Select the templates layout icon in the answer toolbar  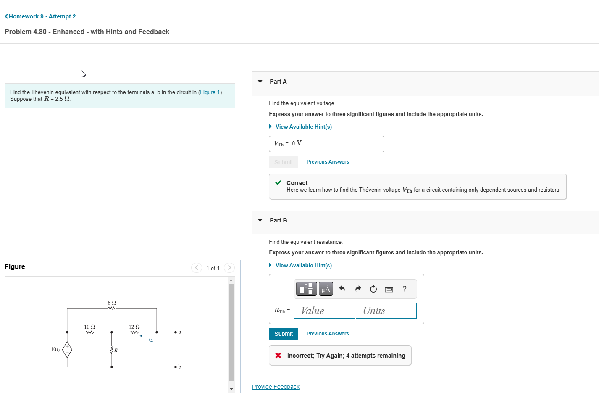306,289
